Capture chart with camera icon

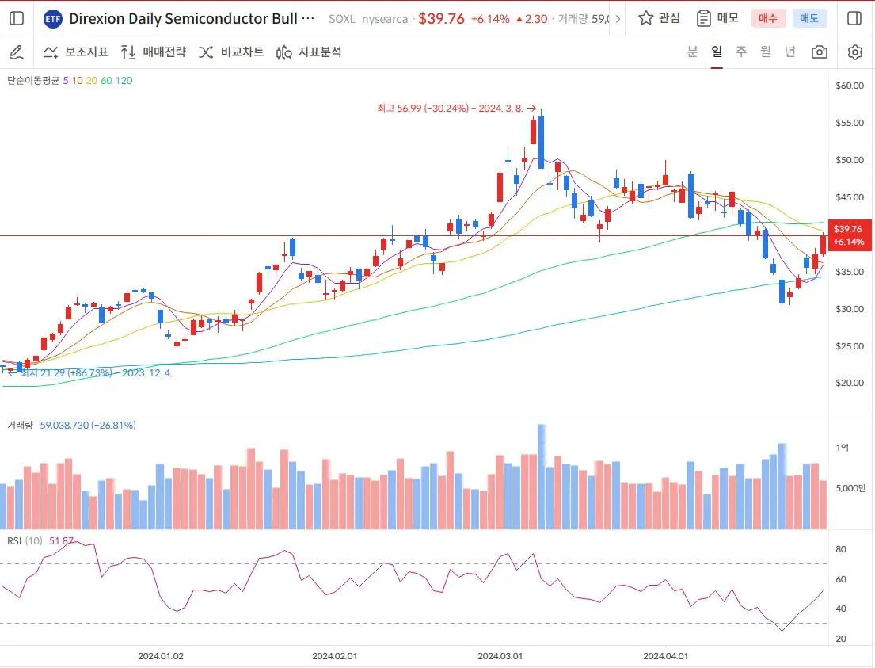tap(820, 52)
